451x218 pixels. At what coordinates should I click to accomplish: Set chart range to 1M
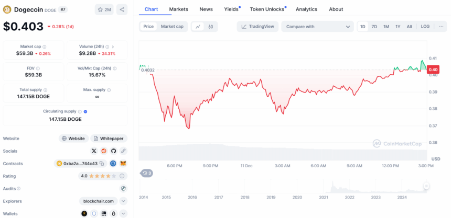pyautogui.click(x=386, y=26)
